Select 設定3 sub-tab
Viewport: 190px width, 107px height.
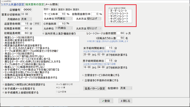[61, 9]
